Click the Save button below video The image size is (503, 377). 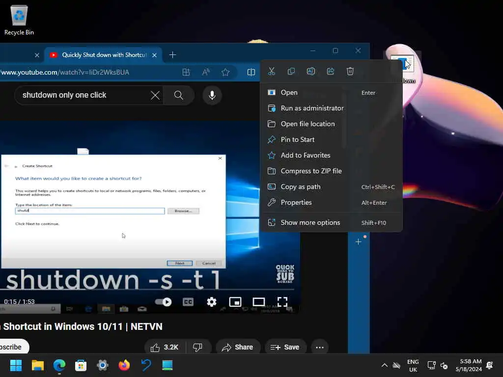coord(285,348)
